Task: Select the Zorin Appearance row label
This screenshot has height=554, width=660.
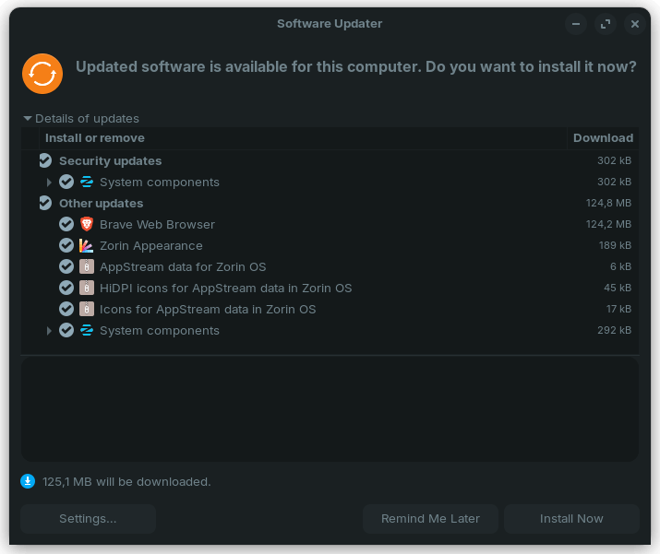Action: click(x=151, y=246)
